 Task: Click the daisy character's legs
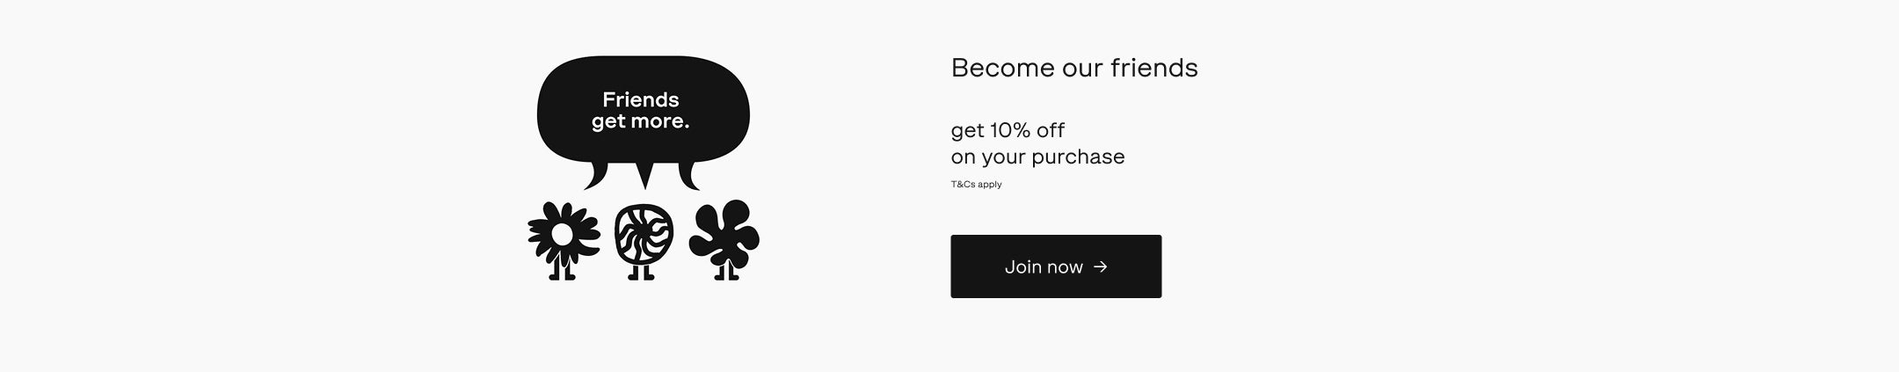coord(562,271)
